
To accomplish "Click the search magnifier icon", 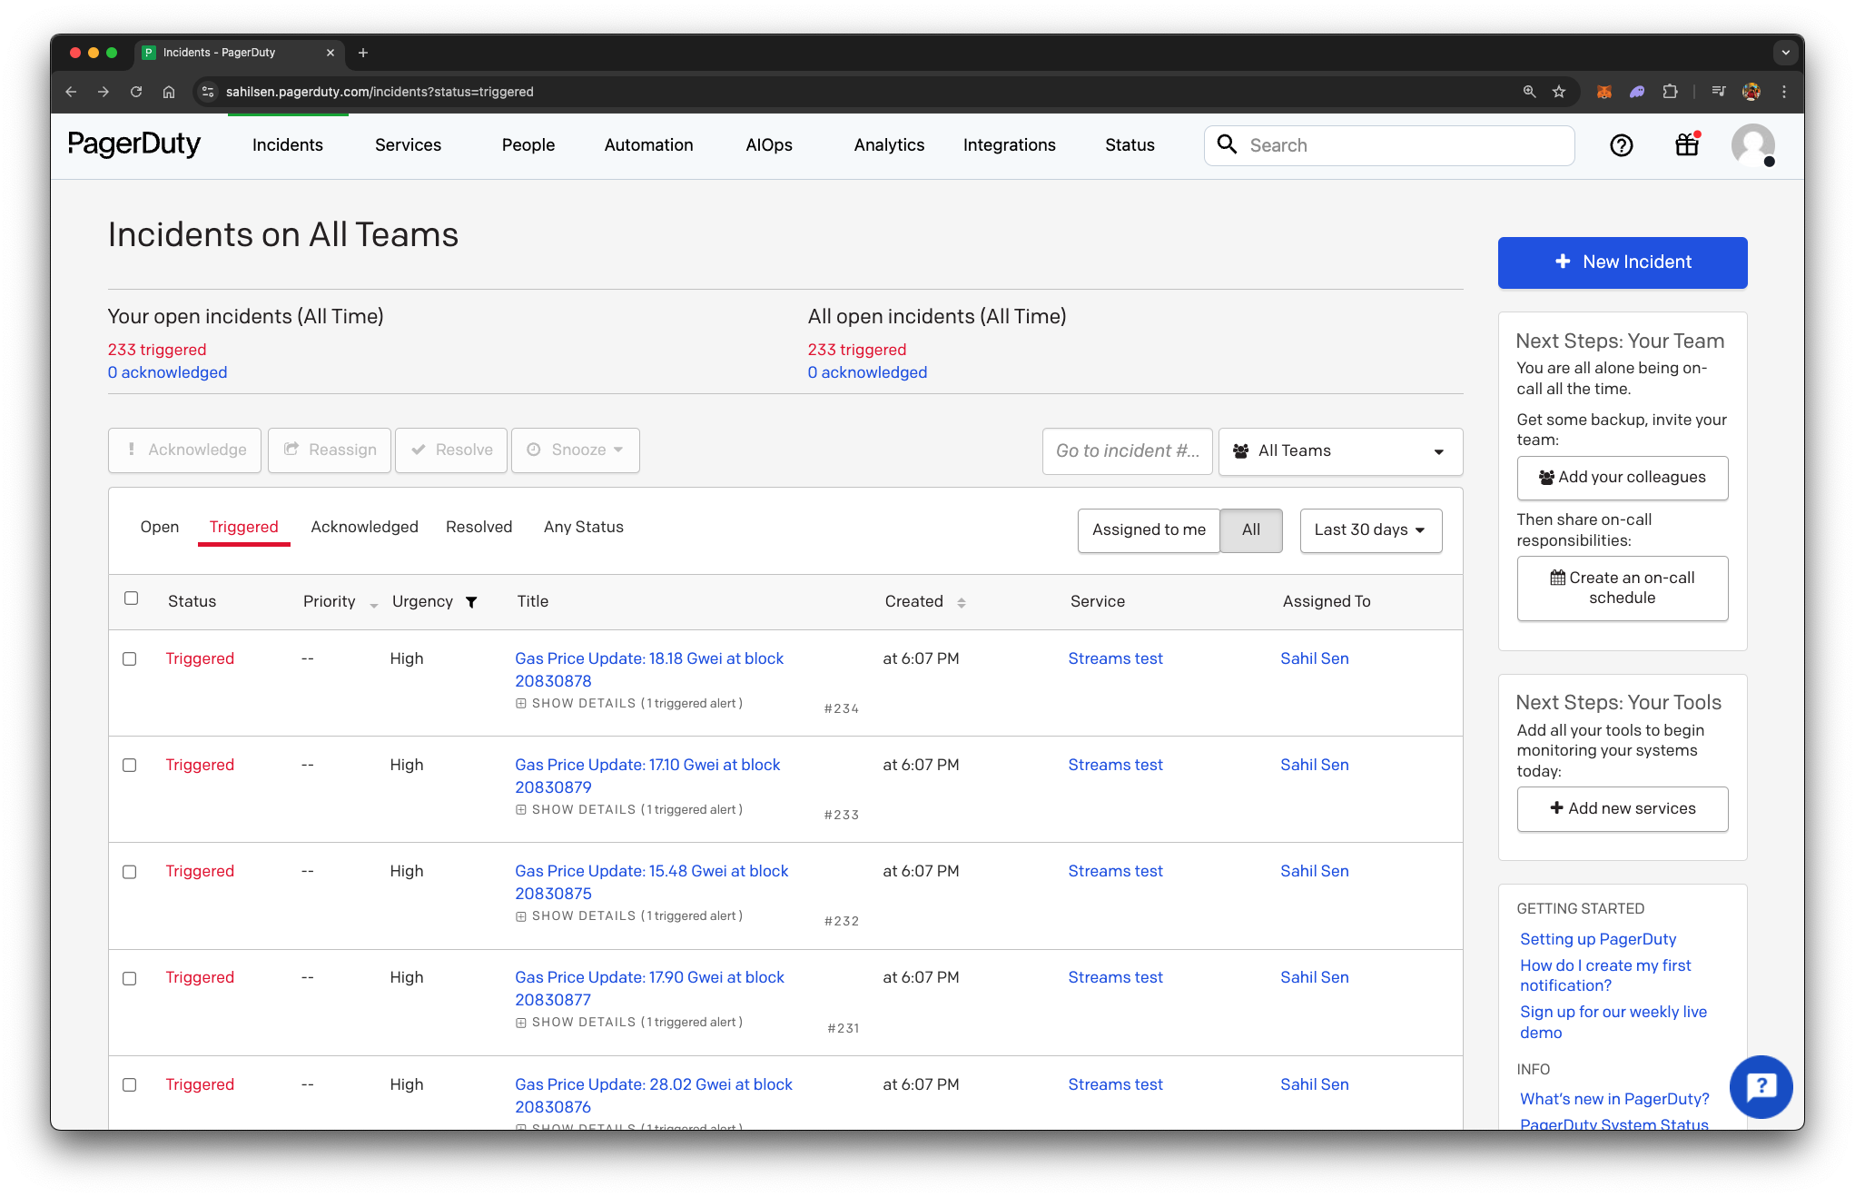I will 1227,144.
